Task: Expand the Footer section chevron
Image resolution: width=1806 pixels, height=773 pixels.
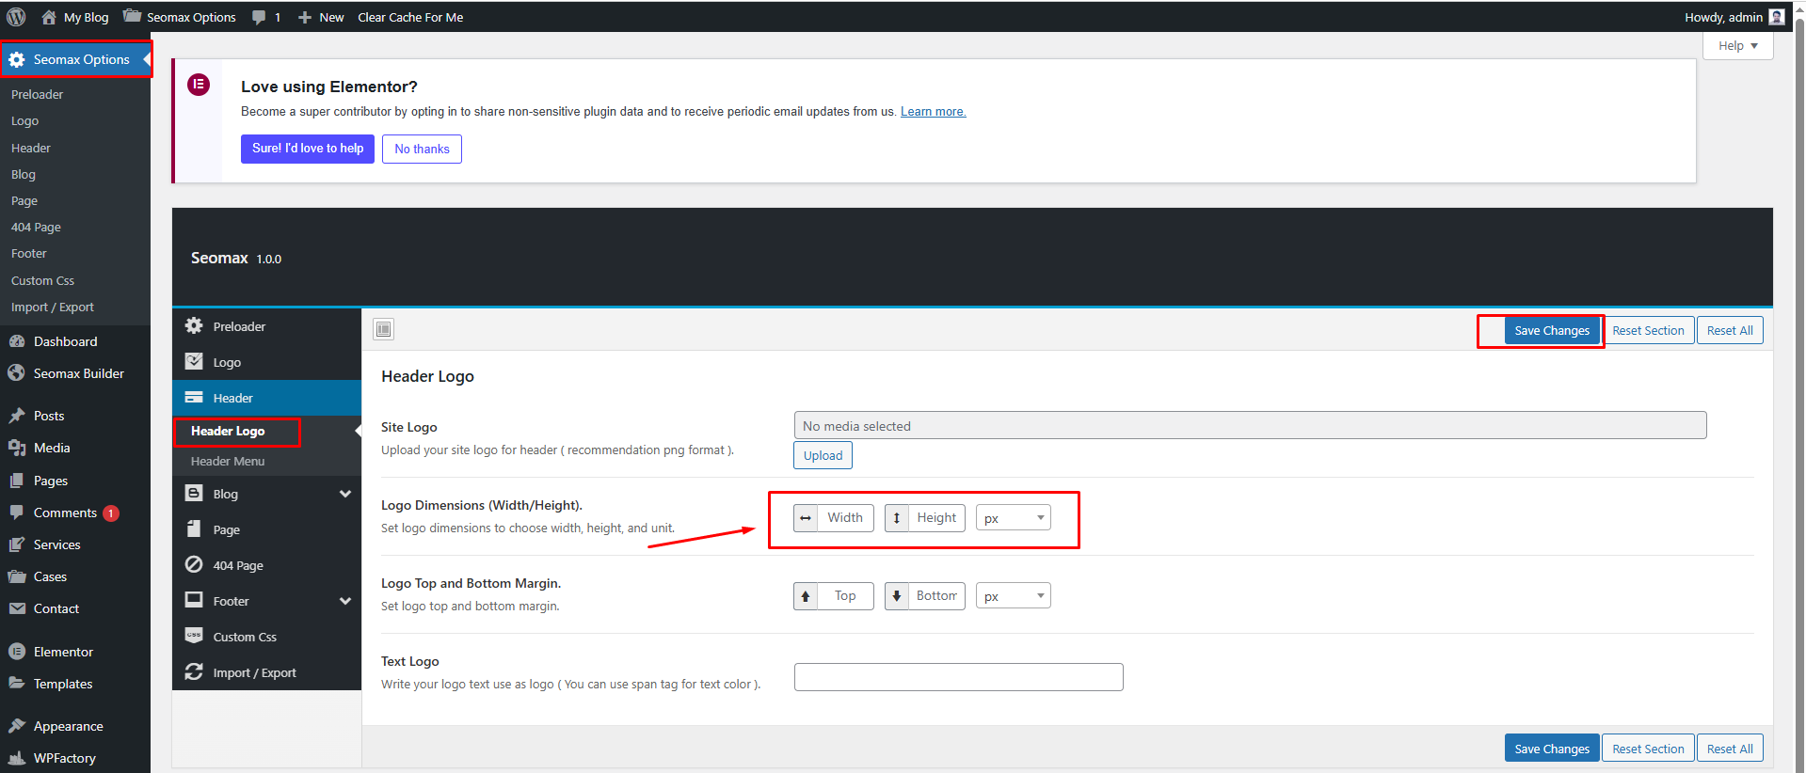Action: coord(345,601)
